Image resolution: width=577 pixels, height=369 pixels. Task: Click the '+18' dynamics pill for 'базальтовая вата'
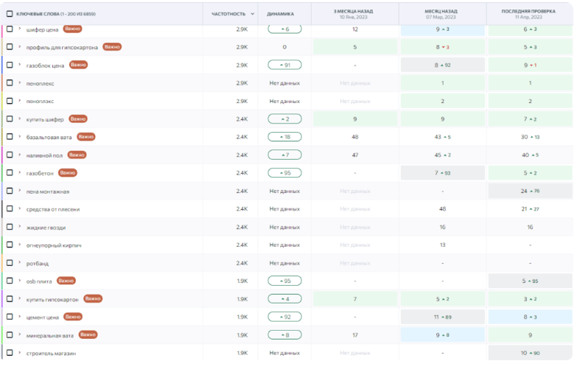pyautogui.click(x=285, y=137)
